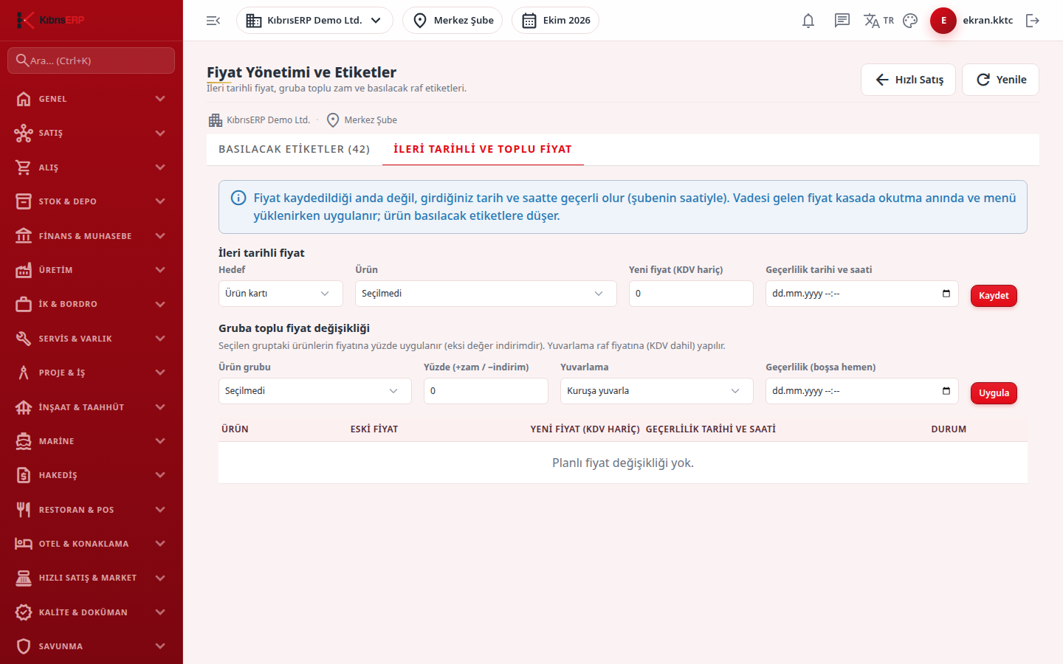
Task: Open the Üretim module in sidebar
Action: (92, 270)
